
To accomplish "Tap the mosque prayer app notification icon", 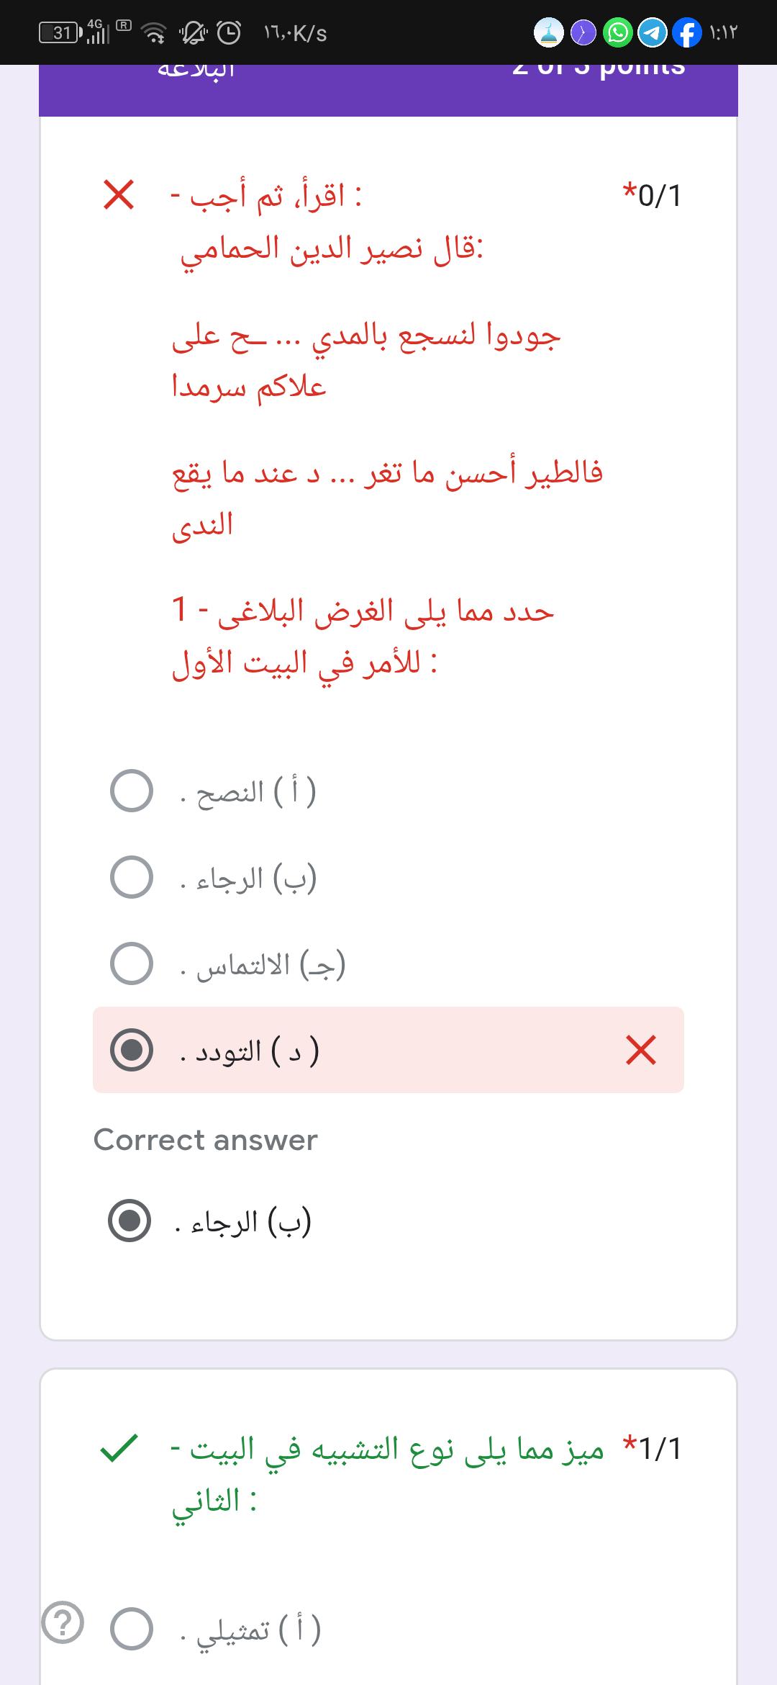I will (549, 33).
